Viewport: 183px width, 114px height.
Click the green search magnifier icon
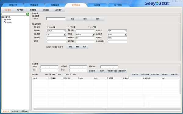28,14
